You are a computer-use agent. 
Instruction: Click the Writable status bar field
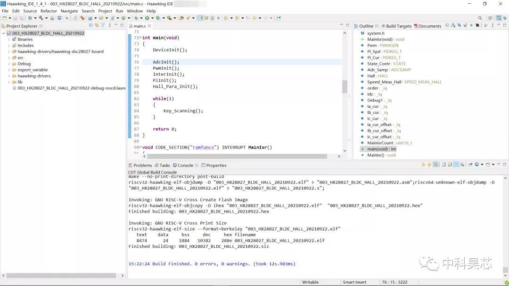click(x=310, y=282)
